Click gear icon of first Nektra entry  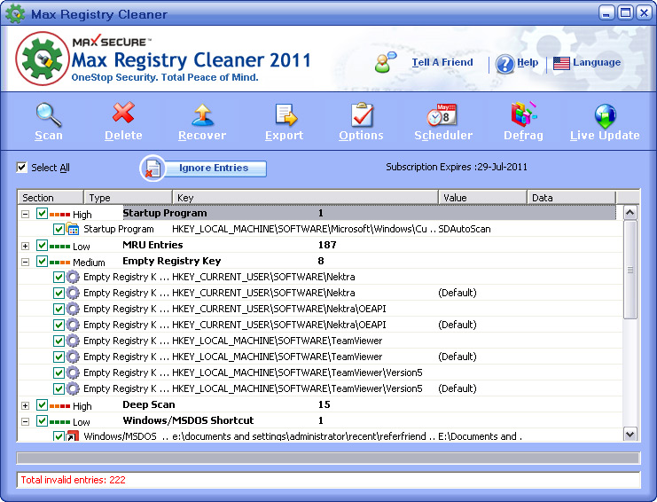point(73,277)
